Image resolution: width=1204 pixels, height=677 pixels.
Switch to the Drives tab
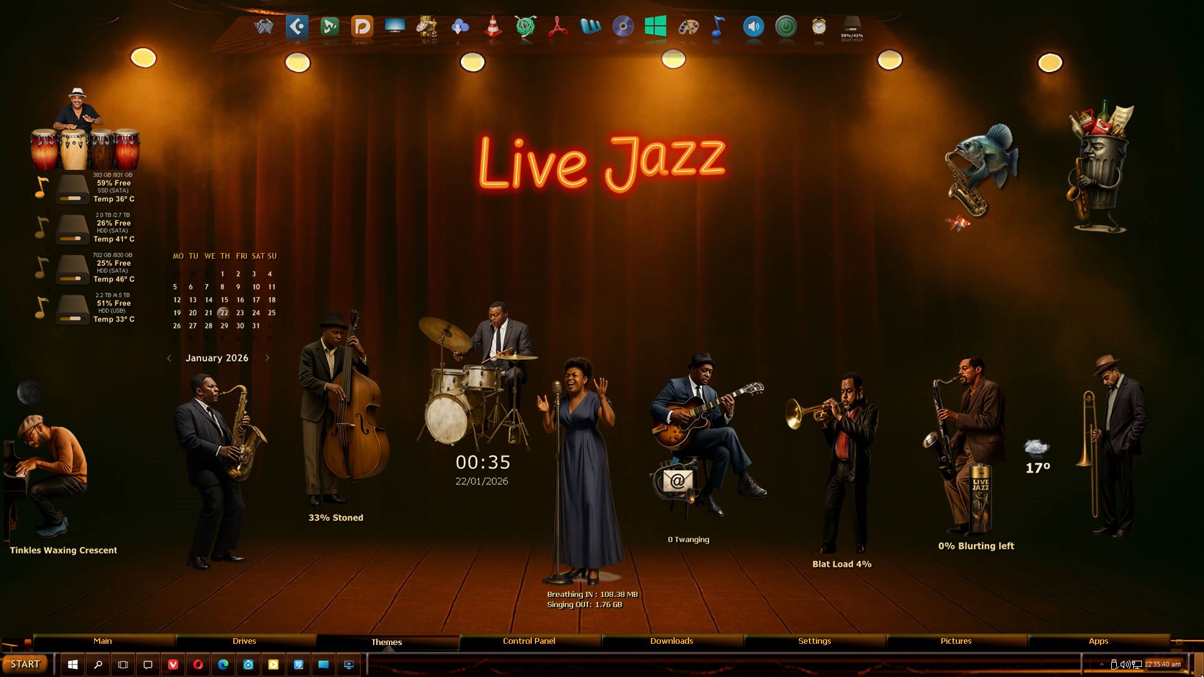[x=244, y=641]
